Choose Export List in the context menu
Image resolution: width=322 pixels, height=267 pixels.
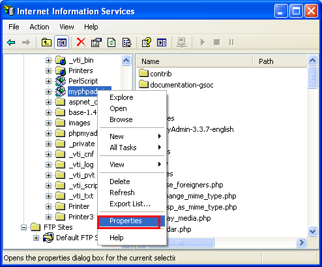(x=132, y=204)
